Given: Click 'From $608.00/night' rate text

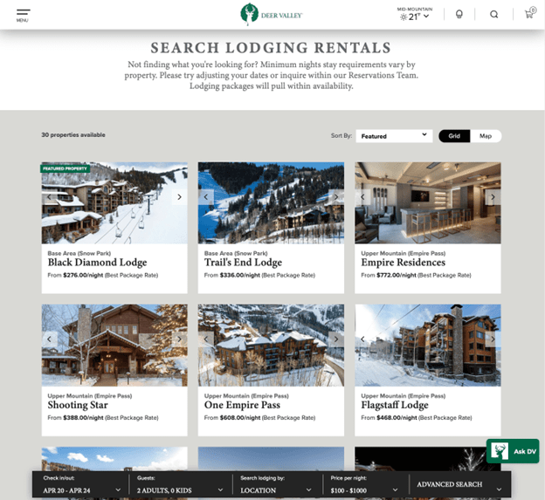Looking at the screenshot, I should (x=259, y=418).
